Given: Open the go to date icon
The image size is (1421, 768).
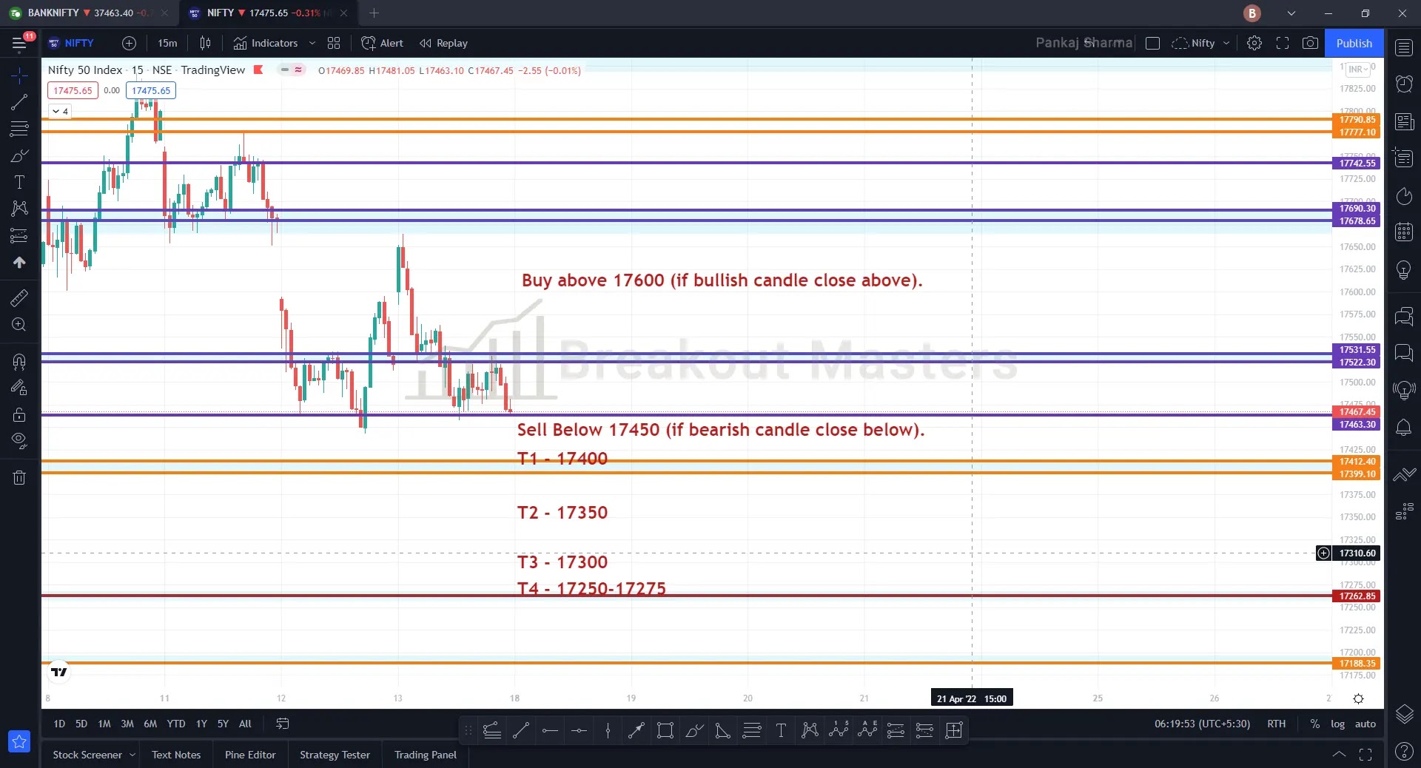Looking at the screenshot, I should point(282,724).
